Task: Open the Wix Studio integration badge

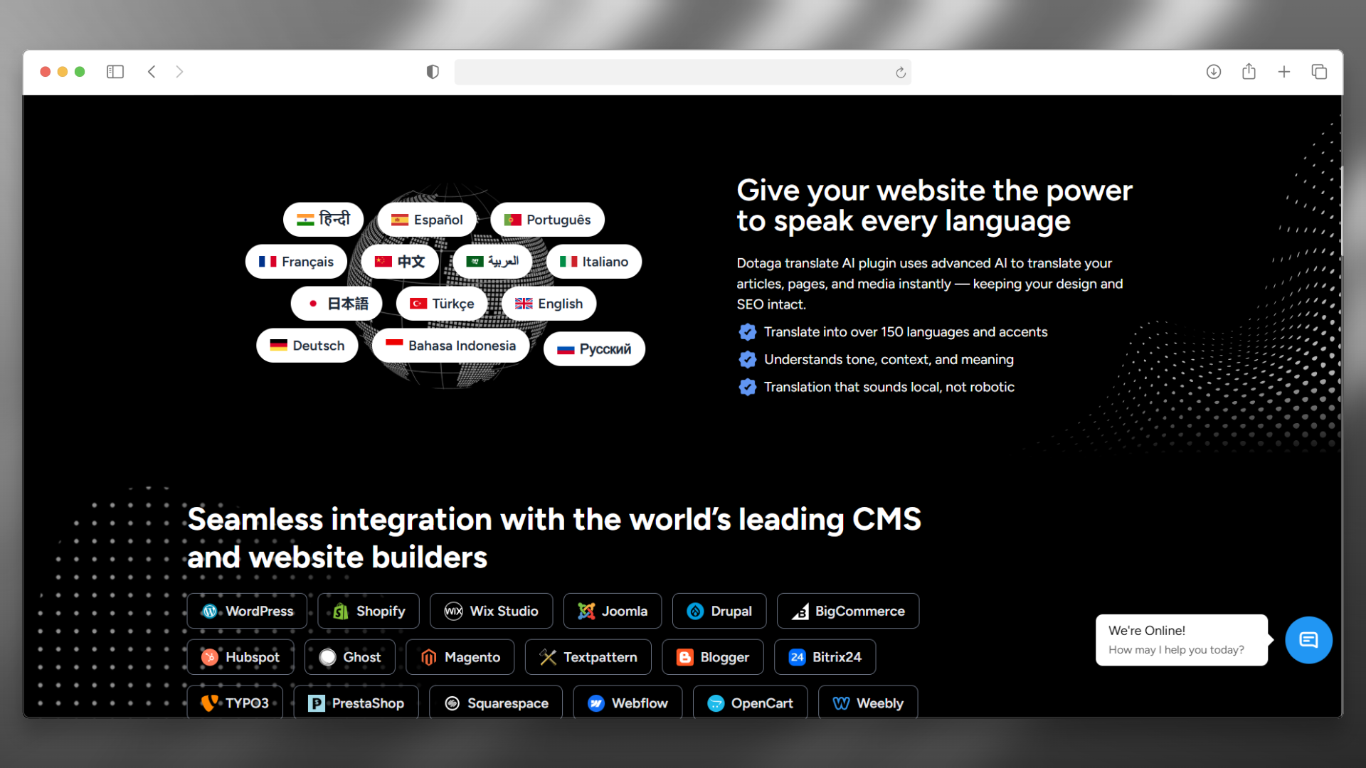Action: pos(491,611)
